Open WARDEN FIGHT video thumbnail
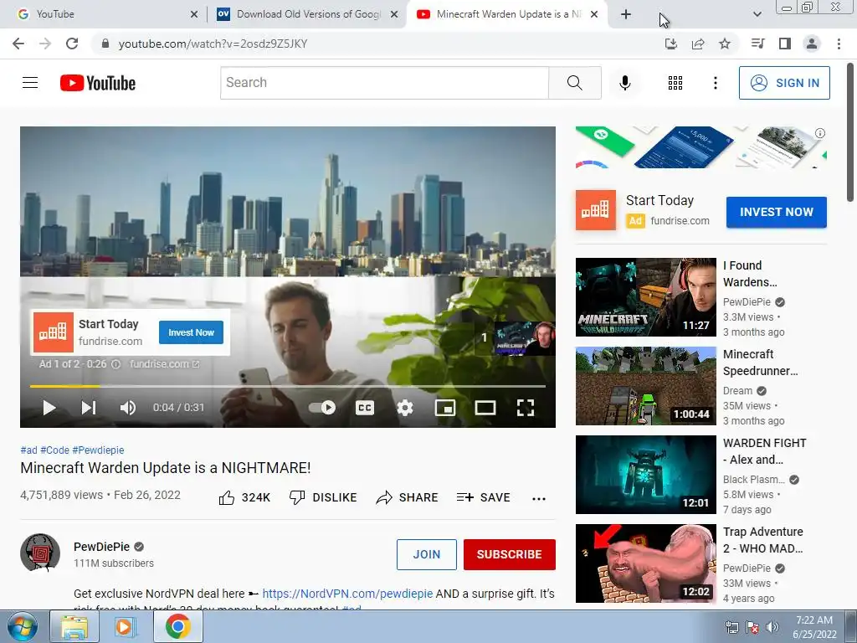 click(x=645, y=475)
